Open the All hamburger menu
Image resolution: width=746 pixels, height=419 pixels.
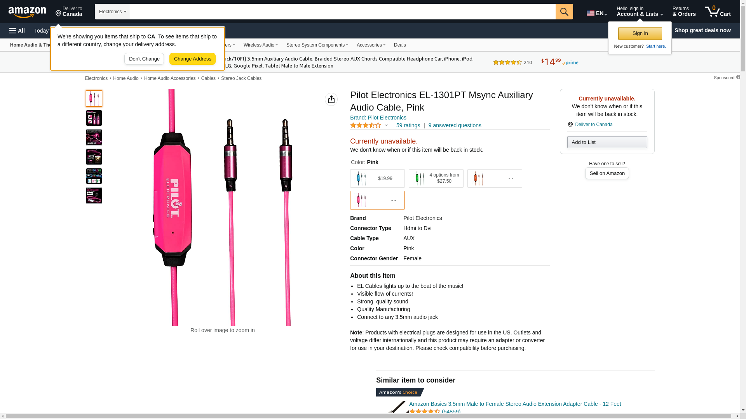point(17,31)
